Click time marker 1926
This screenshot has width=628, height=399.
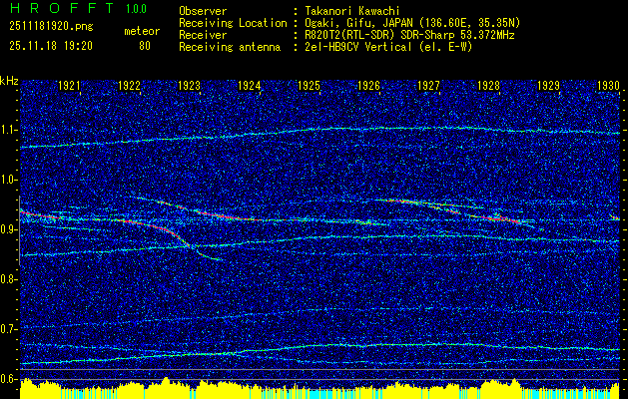(x=368, y=85)
